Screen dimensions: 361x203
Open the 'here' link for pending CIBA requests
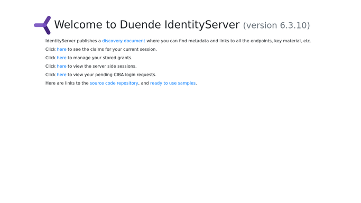click(x=61, y=75)
